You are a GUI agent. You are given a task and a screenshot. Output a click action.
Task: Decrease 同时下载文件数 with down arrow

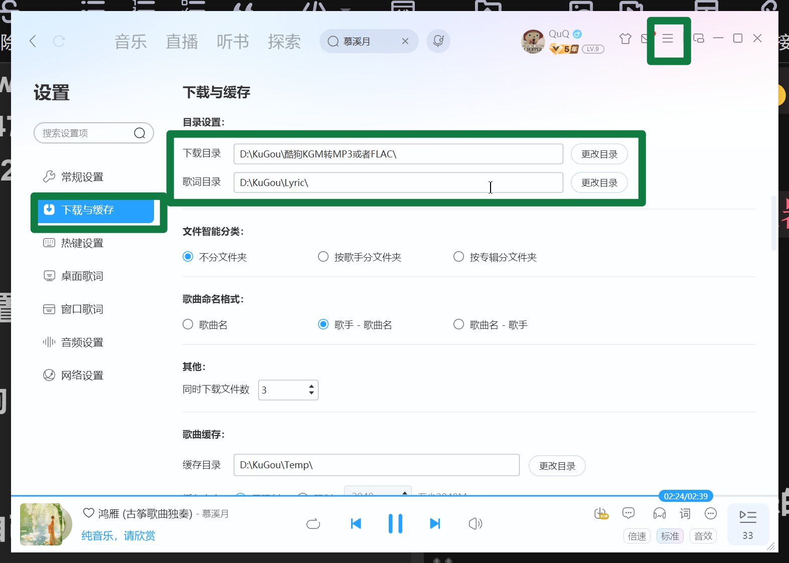point(311,394)
